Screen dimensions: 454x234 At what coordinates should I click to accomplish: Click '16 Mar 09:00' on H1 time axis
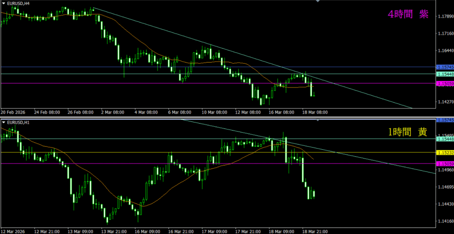147,231
